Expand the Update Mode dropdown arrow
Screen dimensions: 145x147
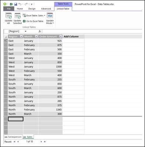coord(53,23)
